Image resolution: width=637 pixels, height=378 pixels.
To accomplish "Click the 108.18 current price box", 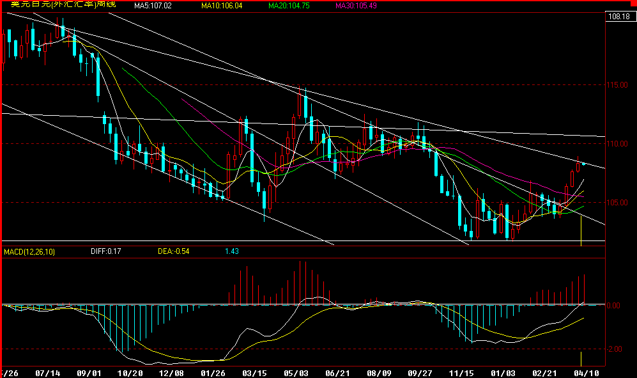I will pyautogui.click(x=618, y=17).
